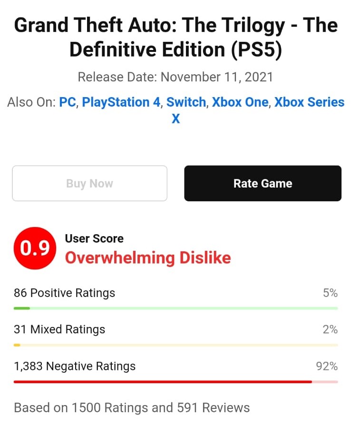The image size is (351, 426).
Task: Click the Release Date text
Action: click(175, 77)
